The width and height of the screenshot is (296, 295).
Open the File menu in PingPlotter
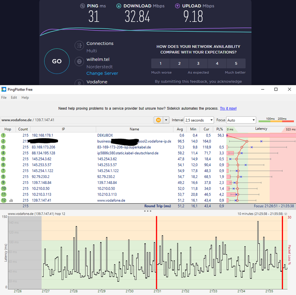click(x=4, y=97)
